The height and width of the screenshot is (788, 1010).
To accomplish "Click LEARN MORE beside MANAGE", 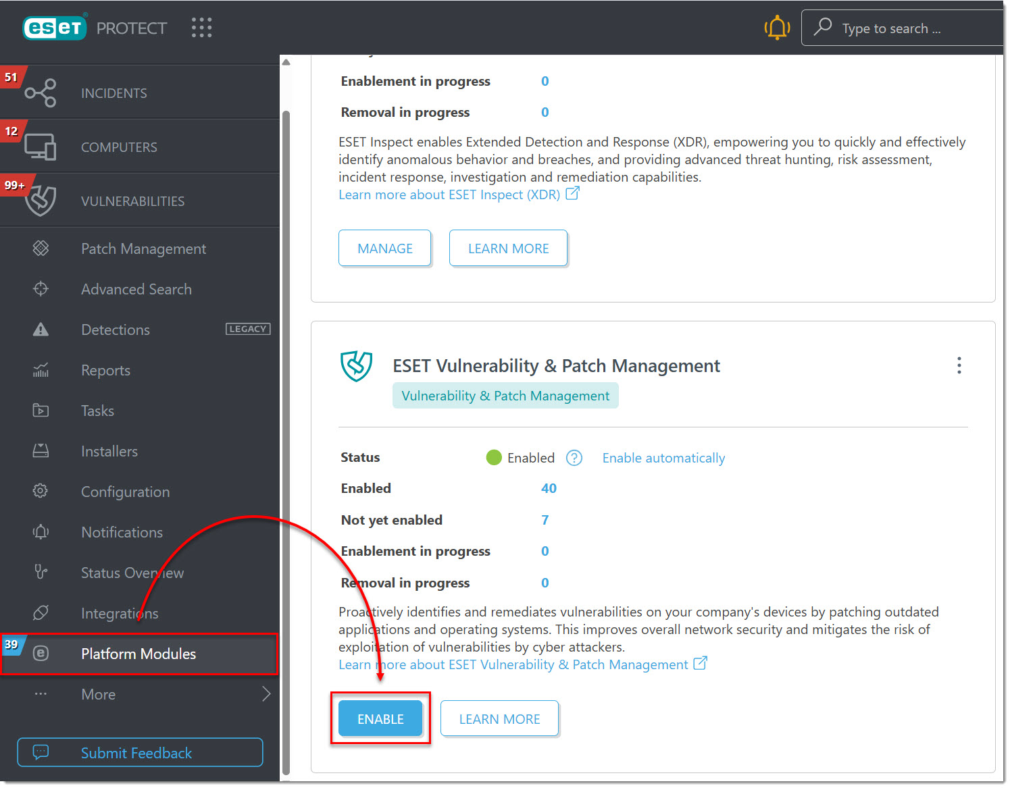I will coord(509,248).
